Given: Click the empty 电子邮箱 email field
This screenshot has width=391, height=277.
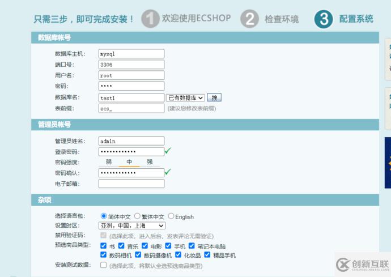Looking at the screenshot, I should [x=131, y=184].
